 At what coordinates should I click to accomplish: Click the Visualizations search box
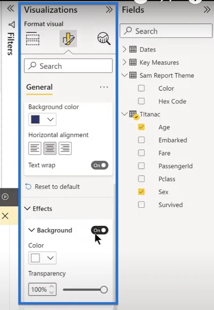click(x=68, y=66)
